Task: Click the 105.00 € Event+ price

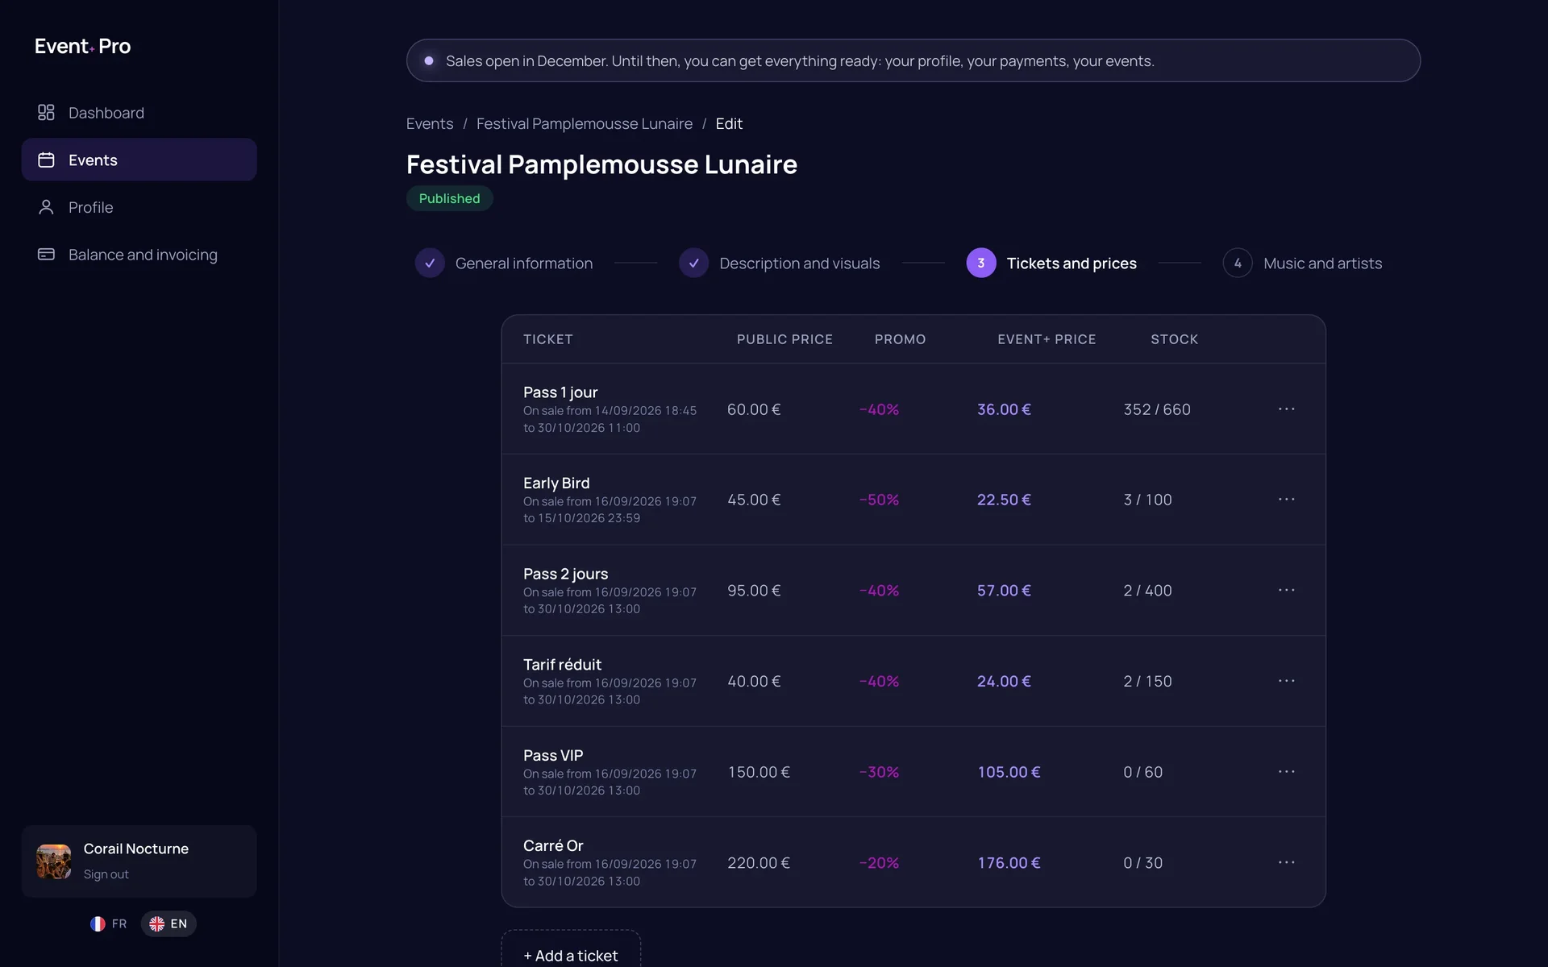Action: [1009, 772]
